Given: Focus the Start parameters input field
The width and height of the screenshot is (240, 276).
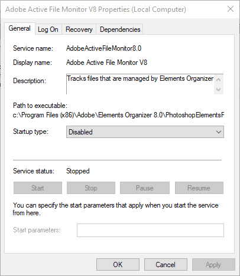Looking at the screenshot, I should coord(150,230).
